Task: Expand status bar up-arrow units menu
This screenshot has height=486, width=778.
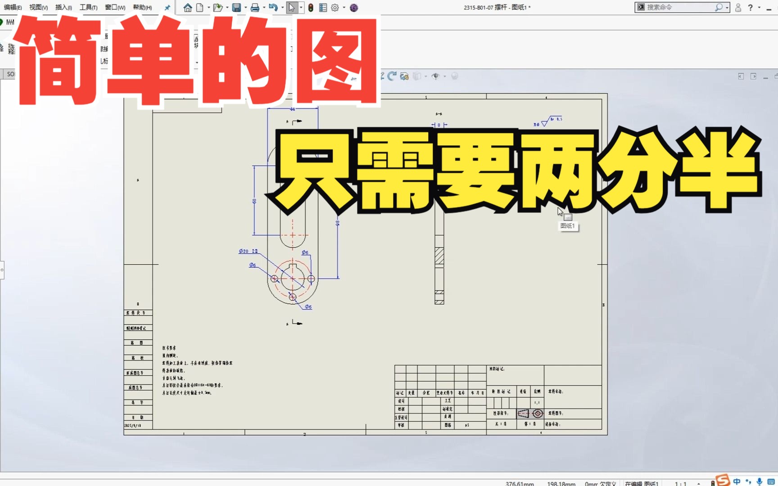Action: click(698, 483)
